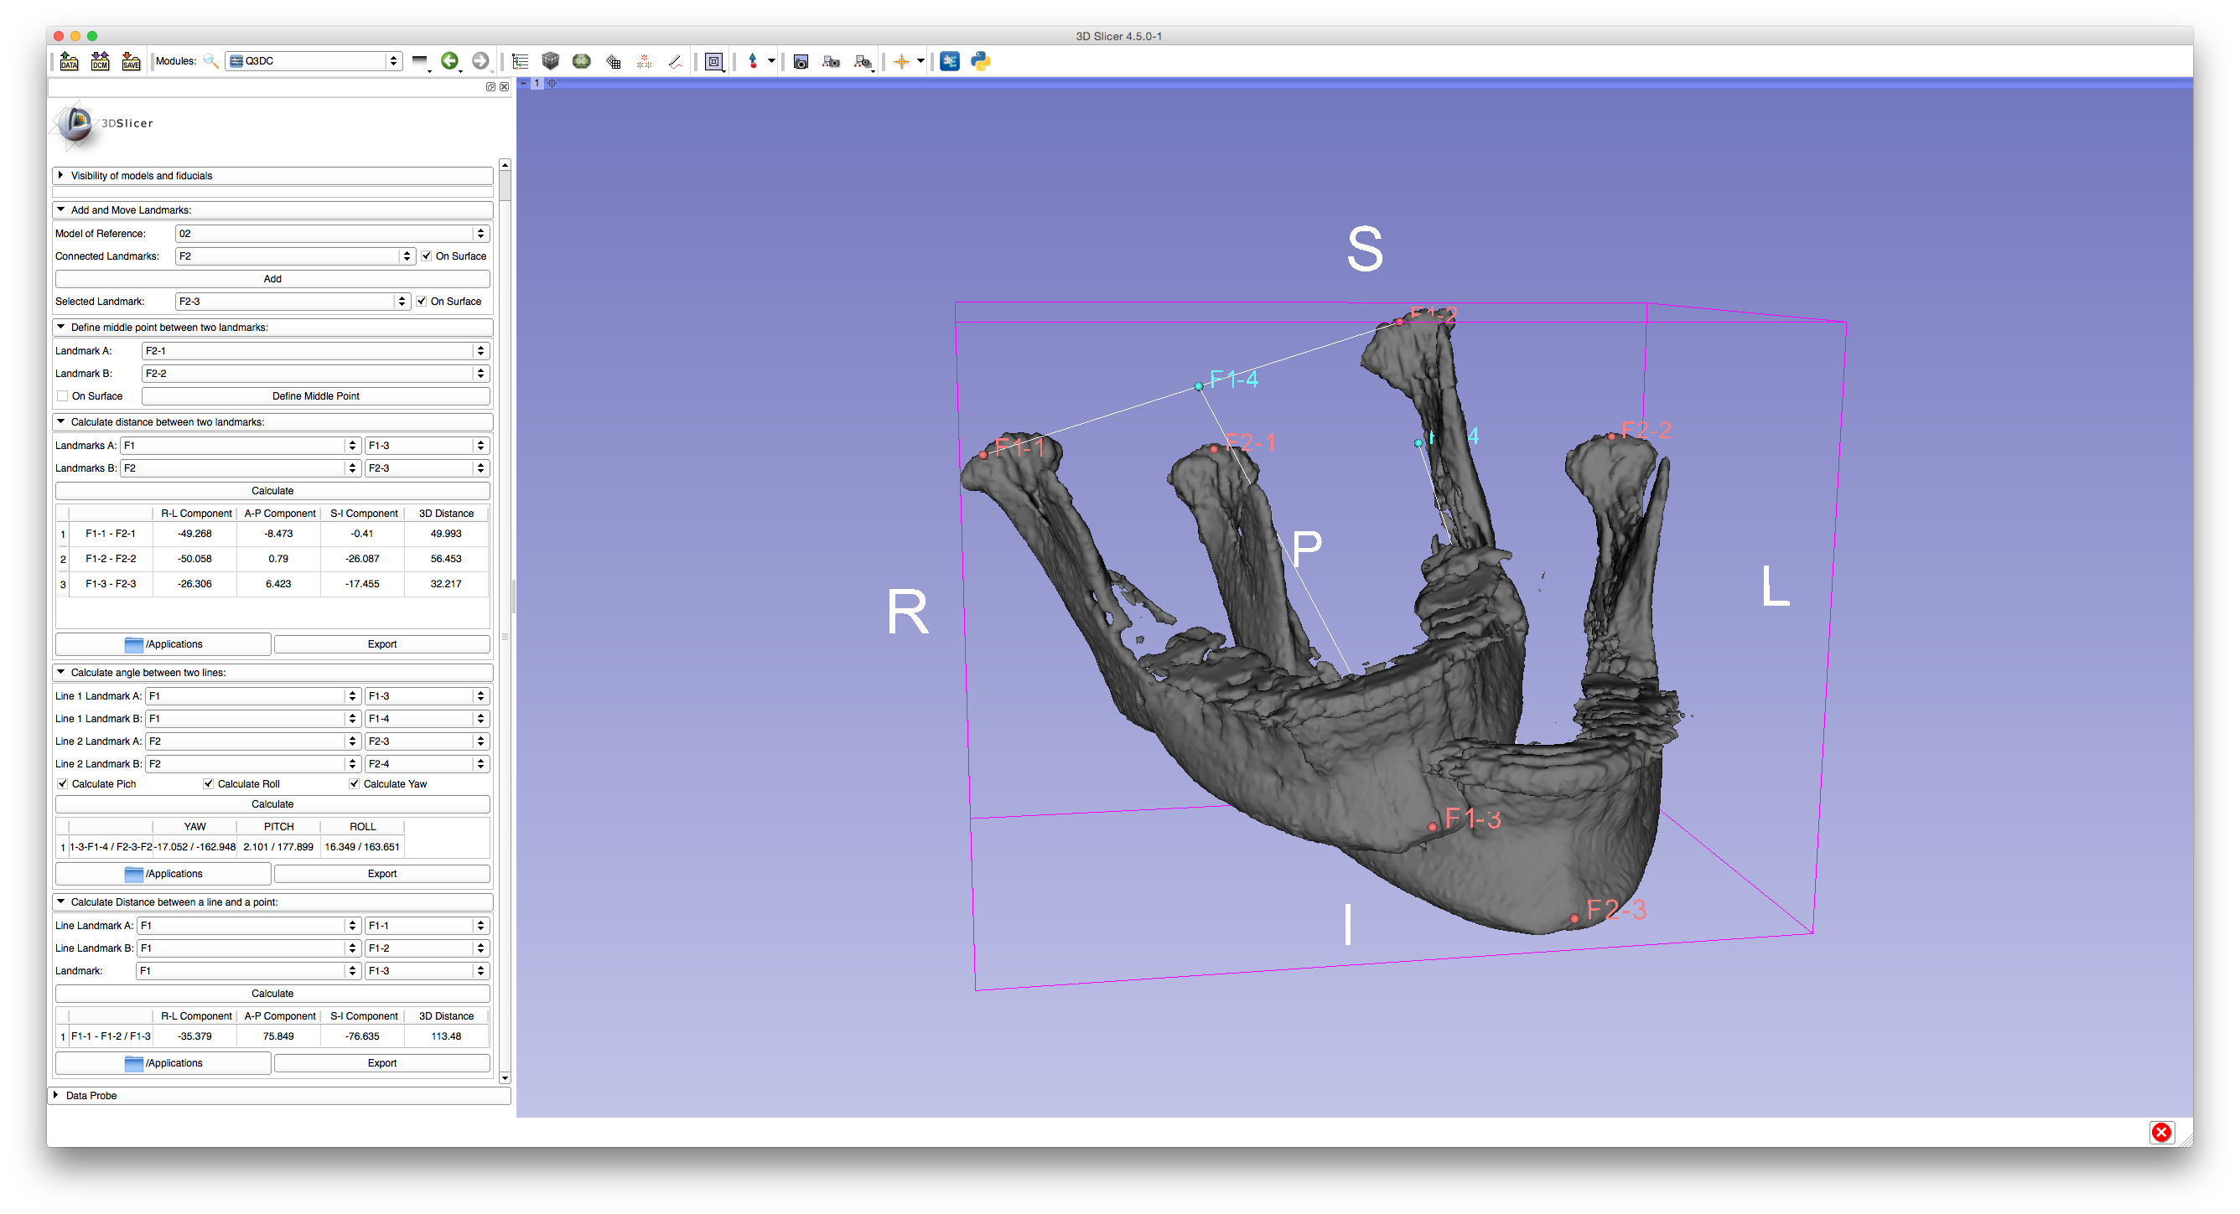The image size is (2240, 1214).
Task: Click the Define Middle Point button
Action: [316, 396]
